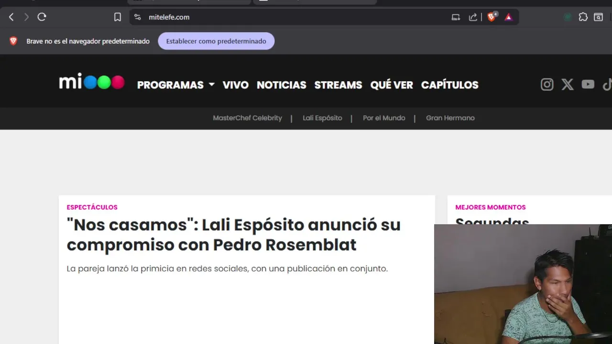Open the NOTICIAS menu item
This screenshot has width=612, height=344.
click(281, 85)
